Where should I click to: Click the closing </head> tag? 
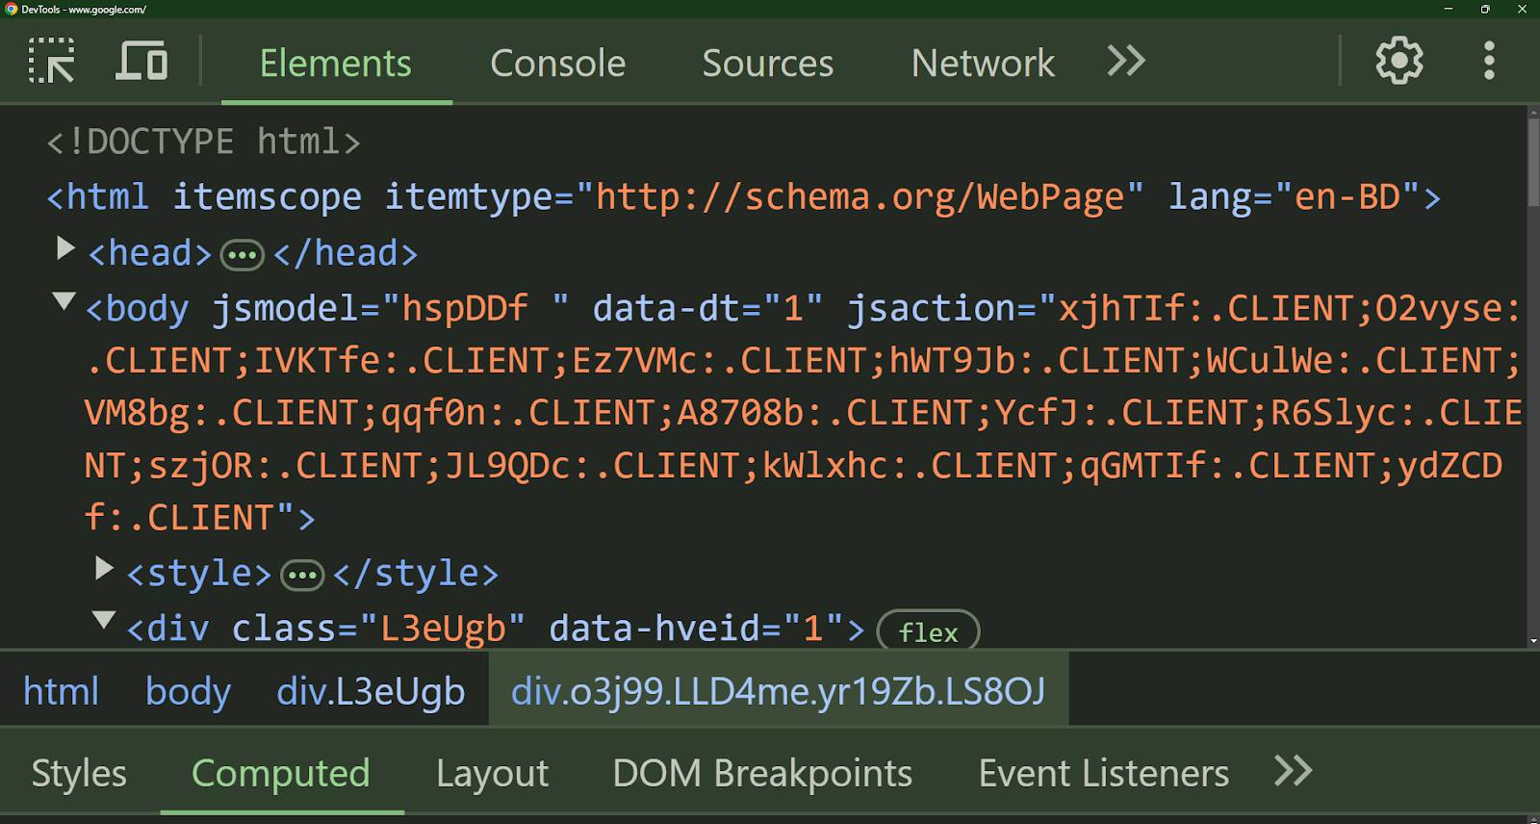pos(346,254)
